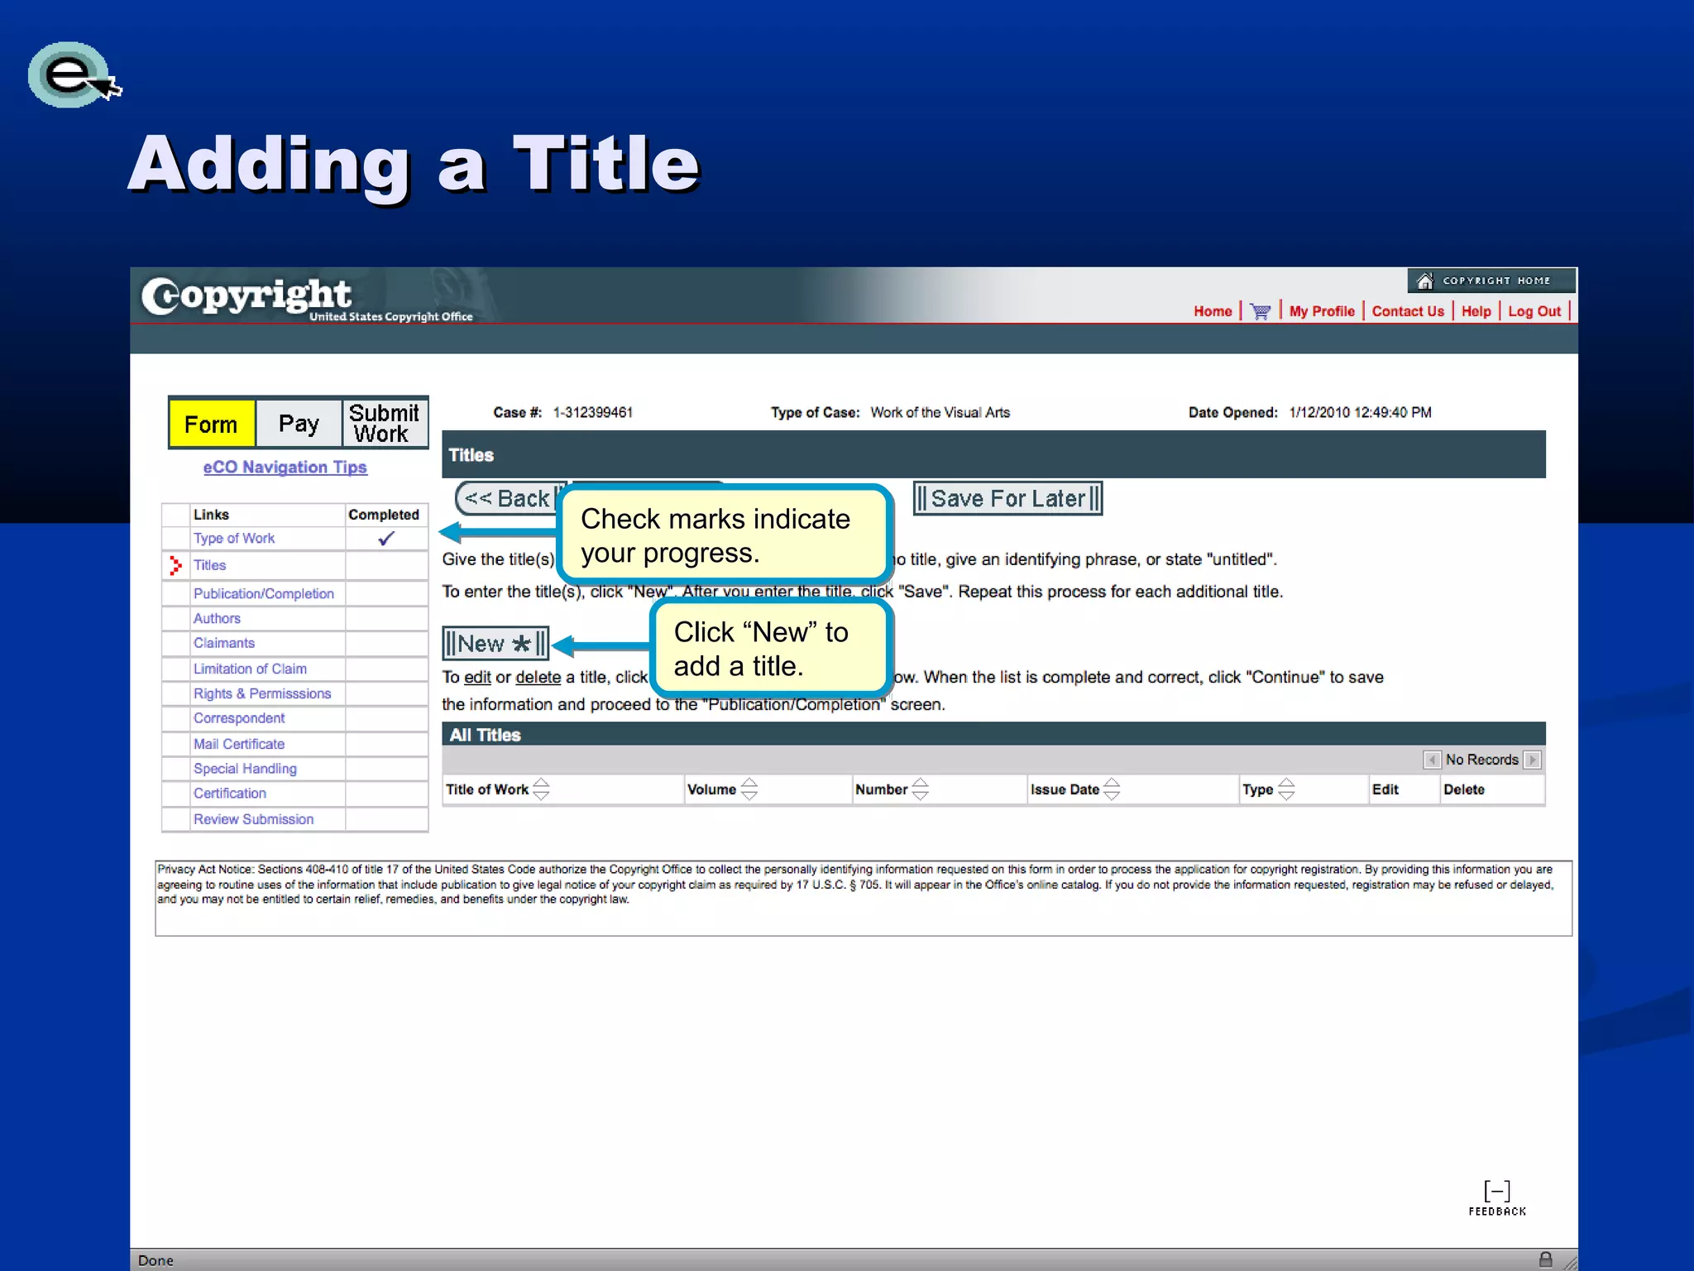Go to Rights & Permissions link
1694x1271 pixels.
(x=262, y=694)
